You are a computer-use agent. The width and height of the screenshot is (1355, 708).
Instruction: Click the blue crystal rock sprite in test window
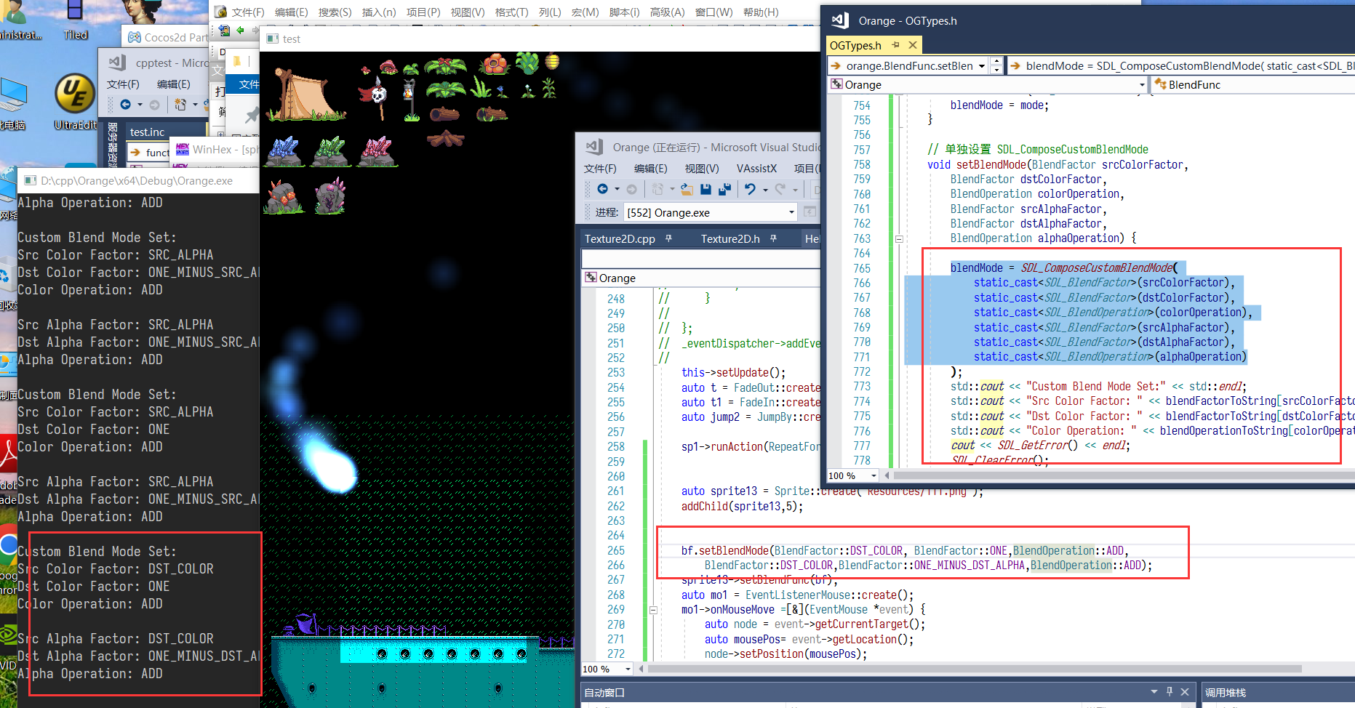coord(284,151)
